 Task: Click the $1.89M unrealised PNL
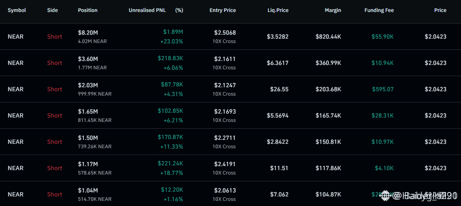[x=173, y=32]
